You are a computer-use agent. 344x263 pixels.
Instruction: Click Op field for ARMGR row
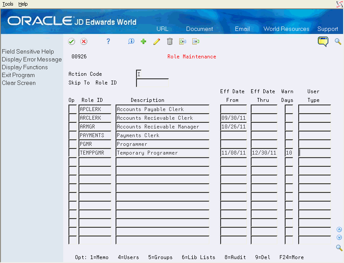[x=73, y=127]
